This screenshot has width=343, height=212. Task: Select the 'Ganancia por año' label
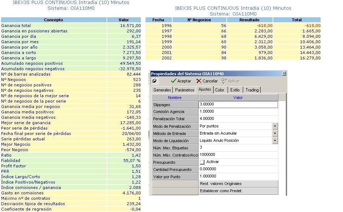click(x=19, y=47)
